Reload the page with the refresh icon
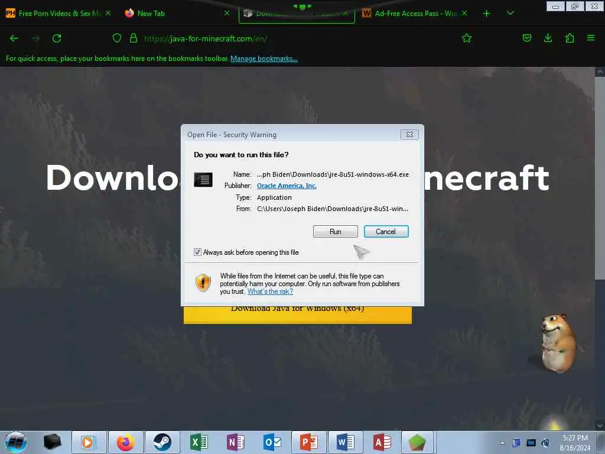Screen dimensions: 605x454 [57, 38]
